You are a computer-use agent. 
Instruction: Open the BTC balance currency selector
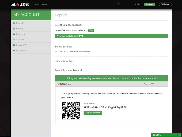[x=91, y=30]
